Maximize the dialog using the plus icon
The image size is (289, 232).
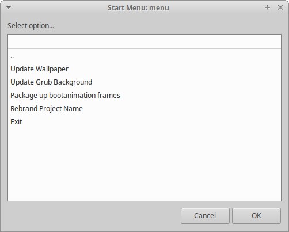pyautogui.click(x=268, y=7)
